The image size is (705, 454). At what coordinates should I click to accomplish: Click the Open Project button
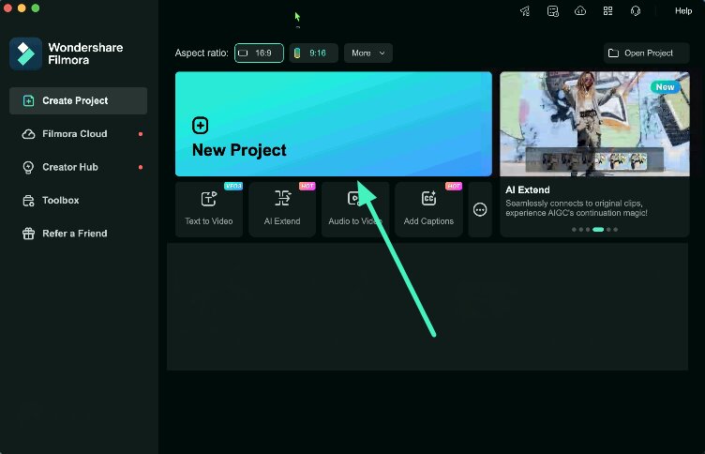646,53
